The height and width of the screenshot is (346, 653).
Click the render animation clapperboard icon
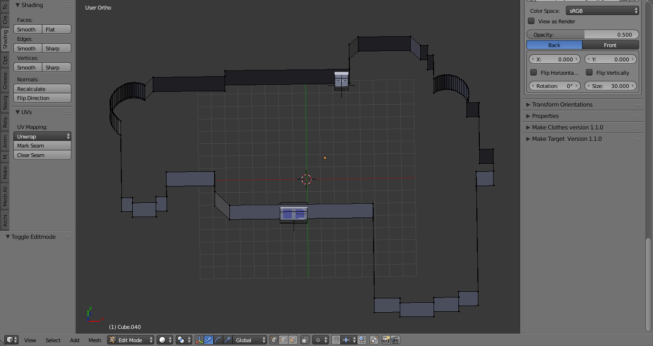coord(395,340)
